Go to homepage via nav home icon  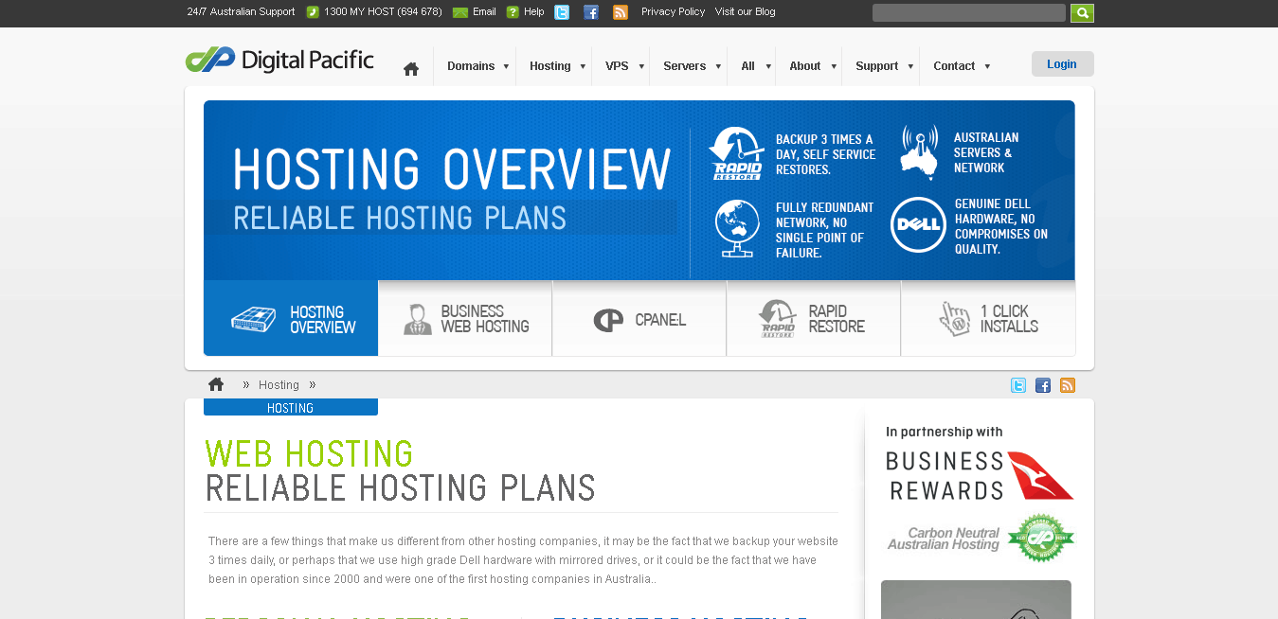pyautogui.click(x=411, y=68)
